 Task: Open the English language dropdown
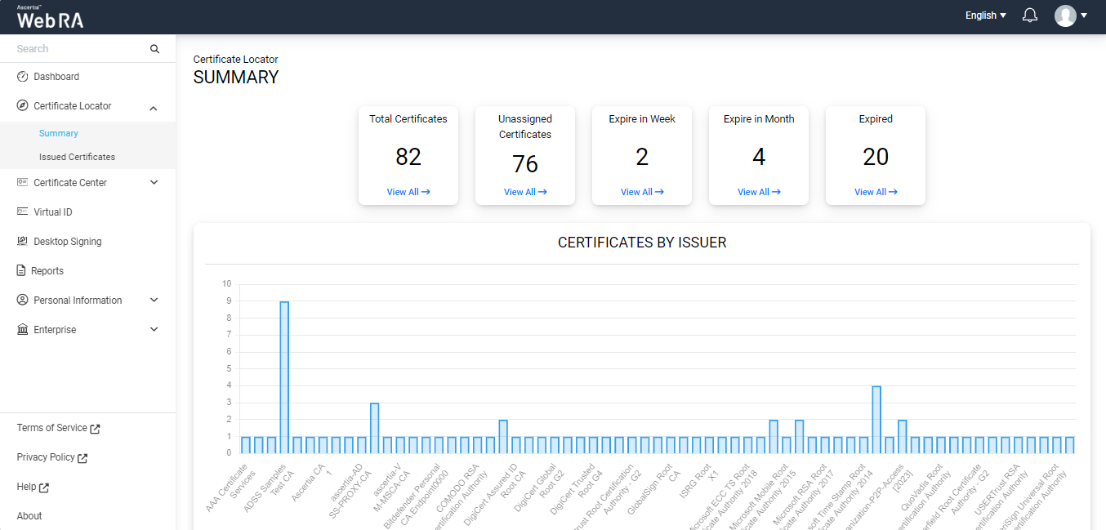pos(985,16)
